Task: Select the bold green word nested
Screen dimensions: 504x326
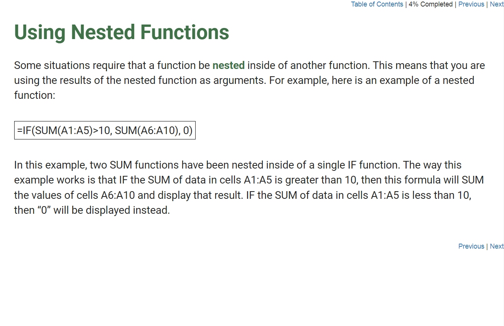Action: pyautogui.click(x=229, y=66)
